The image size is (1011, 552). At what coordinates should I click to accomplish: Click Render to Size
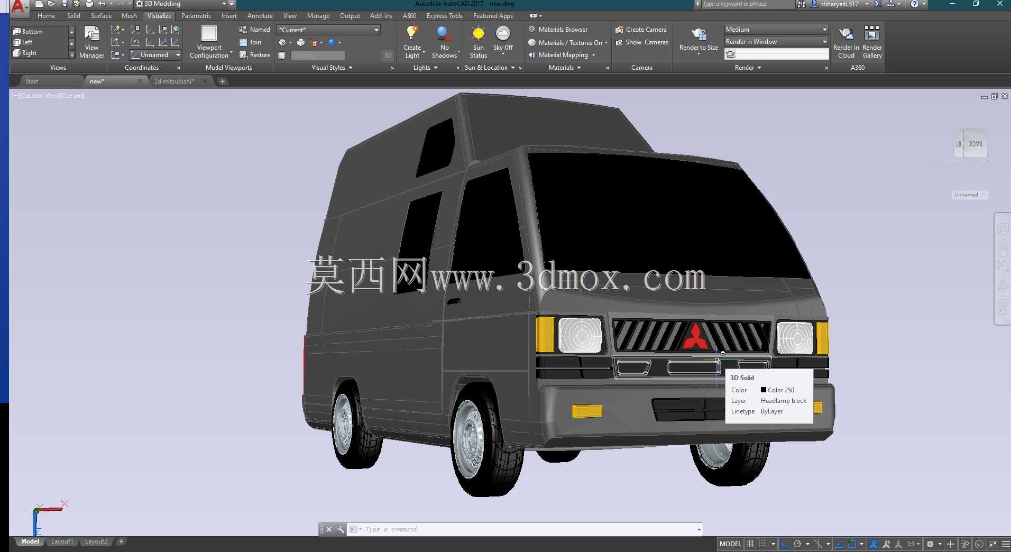coord(698,40)
